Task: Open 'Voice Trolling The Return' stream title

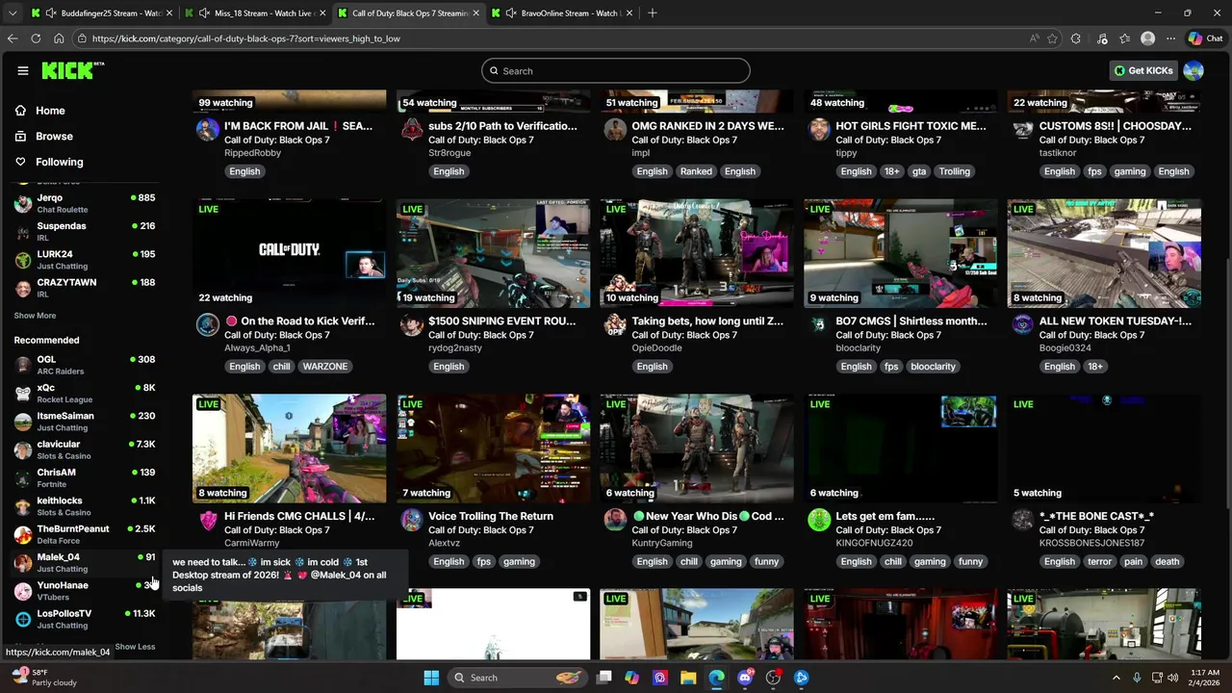Action: [x=491, y=516]
